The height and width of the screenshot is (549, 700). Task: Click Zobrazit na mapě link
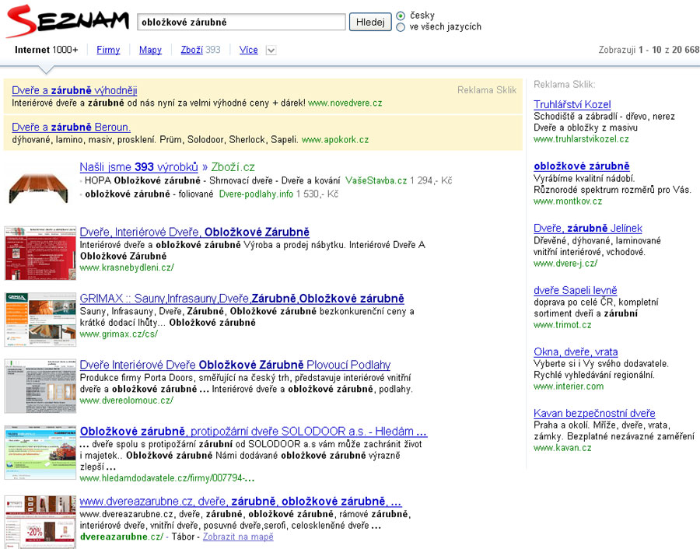click(238, 537)
